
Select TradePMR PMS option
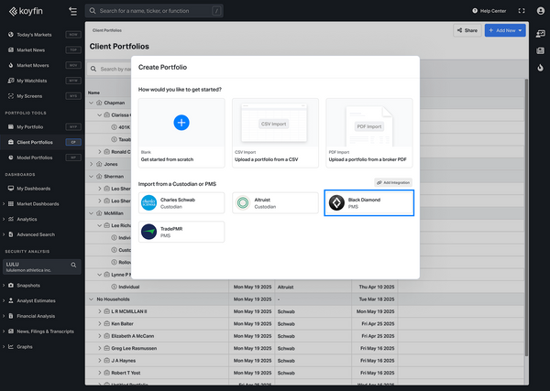181,232
